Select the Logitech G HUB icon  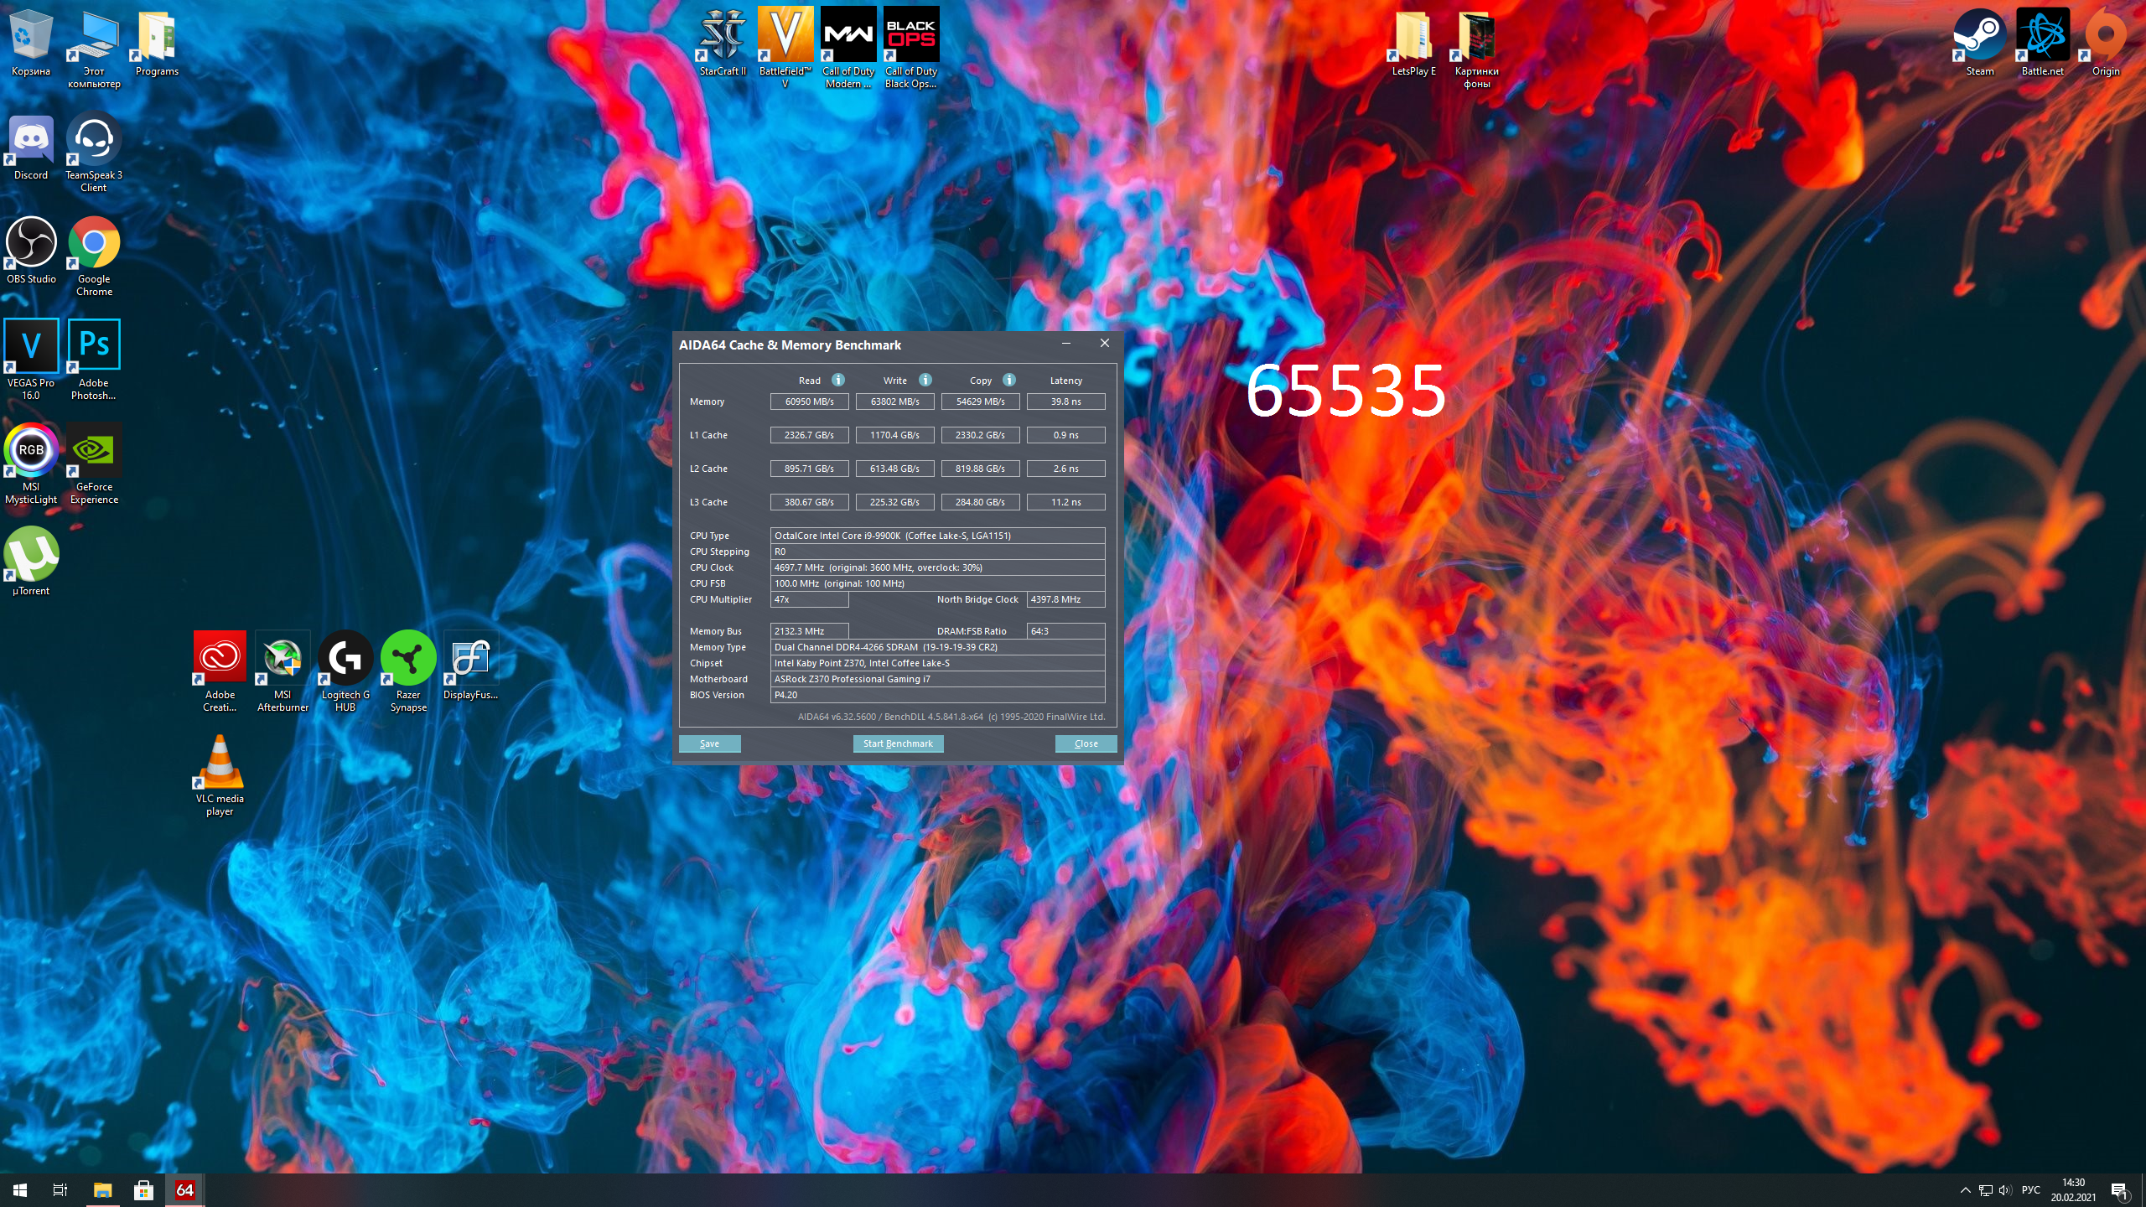(345, 659)
